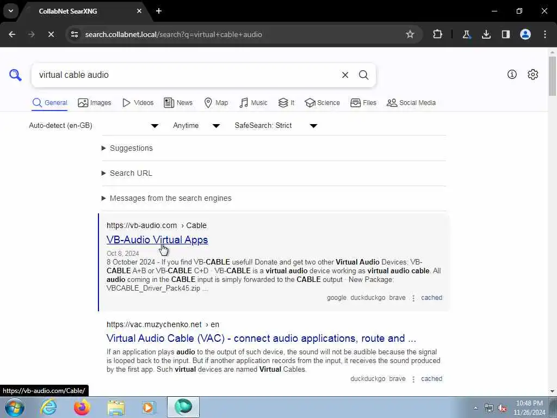Go back with browser back arrow
This screenshot has width=557, height=418.
point(12,34)
